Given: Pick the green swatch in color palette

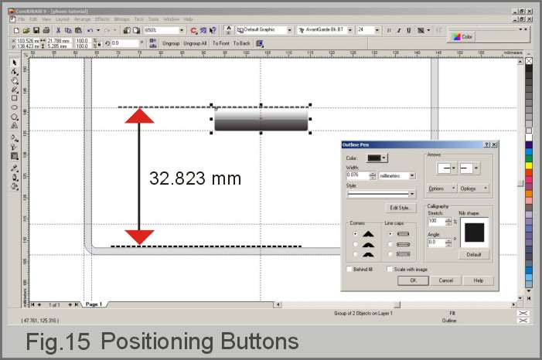Looking at the screenshot, I should (x=529, y=158).
